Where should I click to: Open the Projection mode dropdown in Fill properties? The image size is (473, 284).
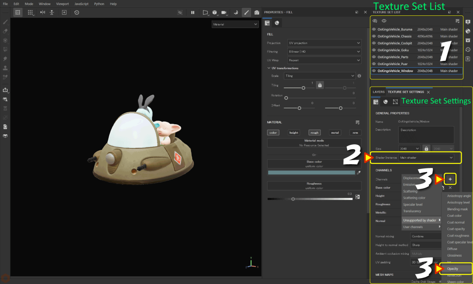tap(324, 43)
